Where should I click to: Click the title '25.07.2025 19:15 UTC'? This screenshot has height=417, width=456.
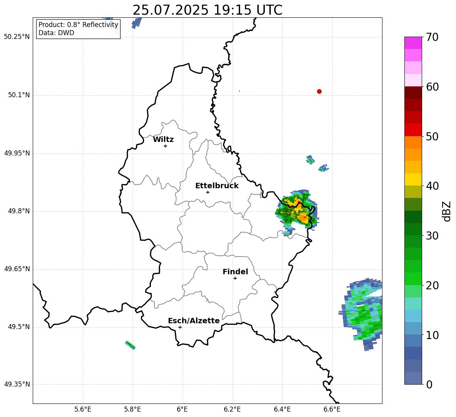[x=208, y=10]
